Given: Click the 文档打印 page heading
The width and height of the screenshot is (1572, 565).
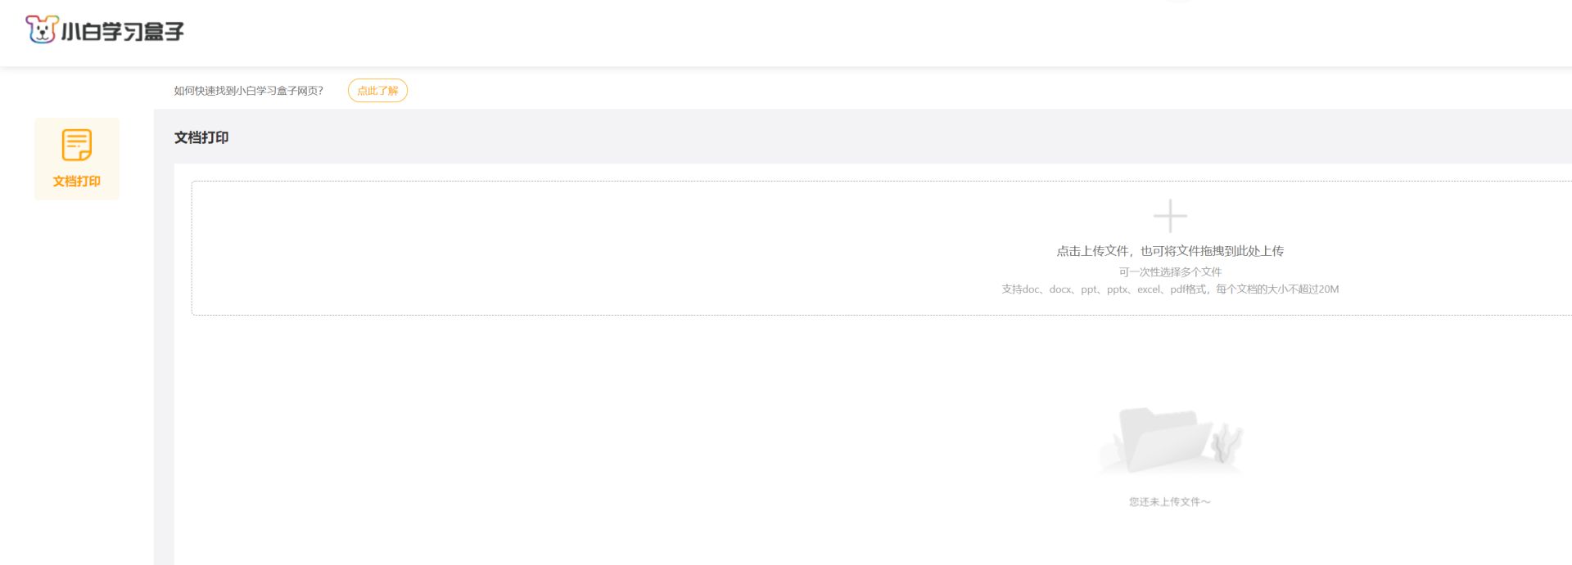Looking at the screenshot, I should pyautogui.click(x=201, y=137).
